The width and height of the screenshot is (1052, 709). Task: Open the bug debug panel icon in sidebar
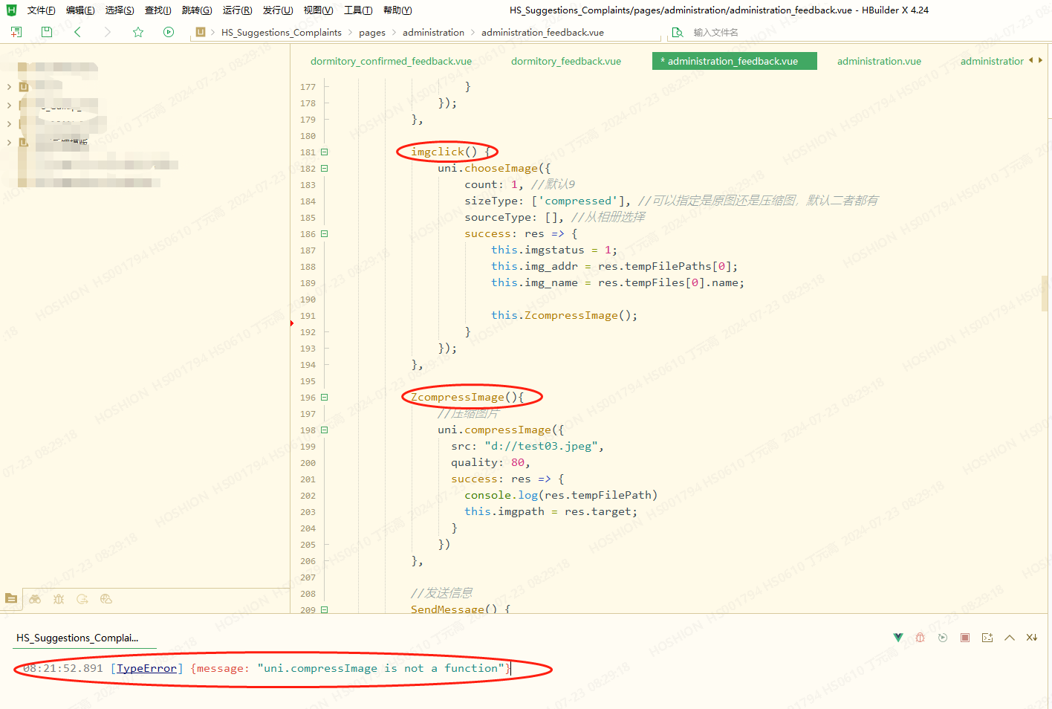(x=59, y=599)
